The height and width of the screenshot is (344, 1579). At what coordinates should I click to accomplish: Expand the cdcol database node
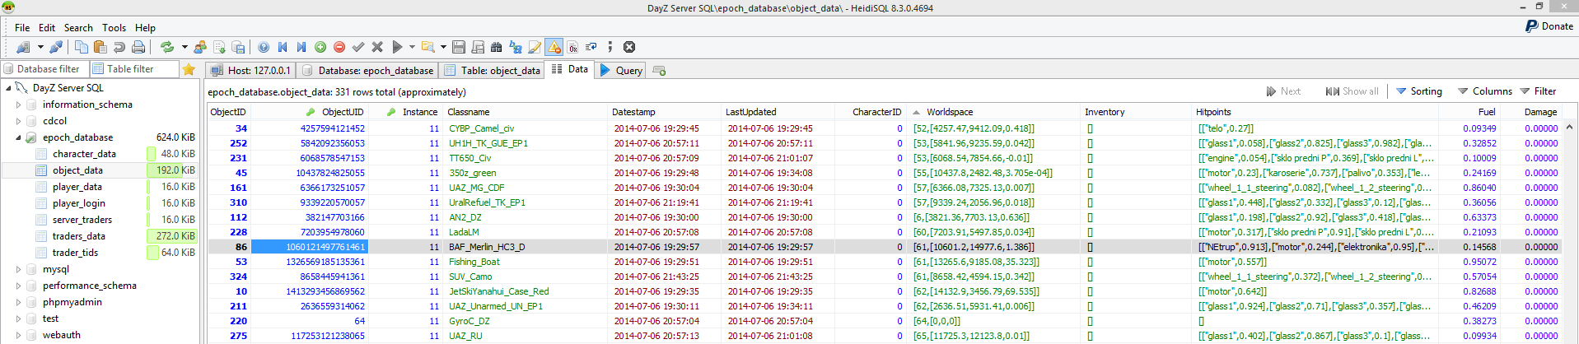pos(18,121)
